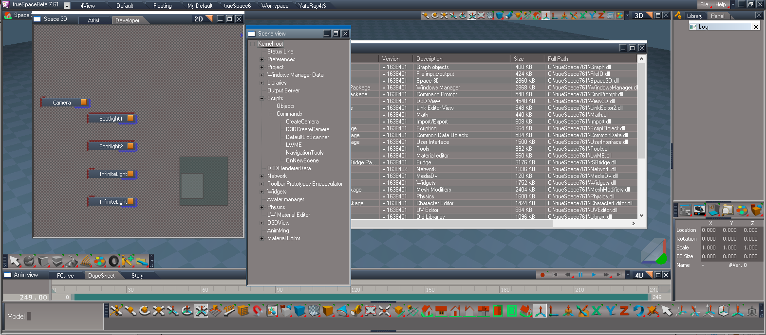Click the orange 123 numbers icon
This screenshot has width=766, height=335.
229,310
